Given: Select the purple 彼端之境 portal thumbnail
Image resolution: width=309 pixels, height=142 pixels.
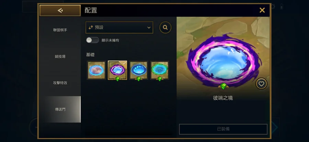Looking at the screenshot, I should click(x=117, y=70).
